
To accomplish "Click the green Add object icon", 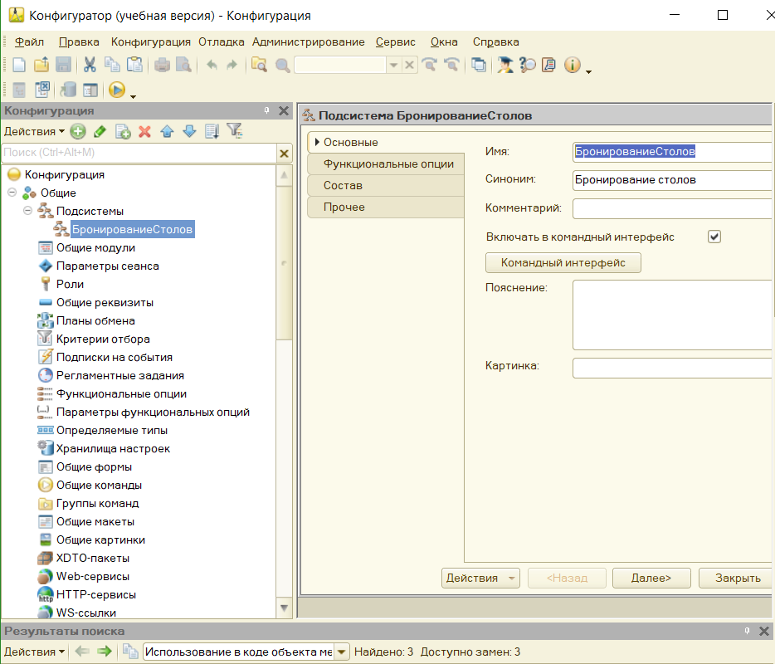I will (78, 131).
